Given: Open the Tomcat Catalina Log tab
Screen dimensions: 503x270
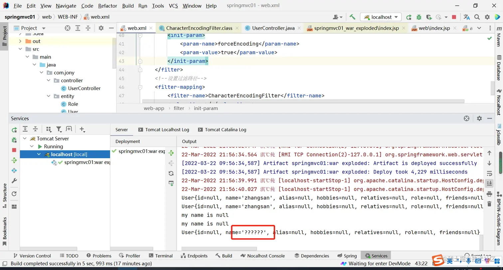Looking at the screenshot, I should click(222, 130).
